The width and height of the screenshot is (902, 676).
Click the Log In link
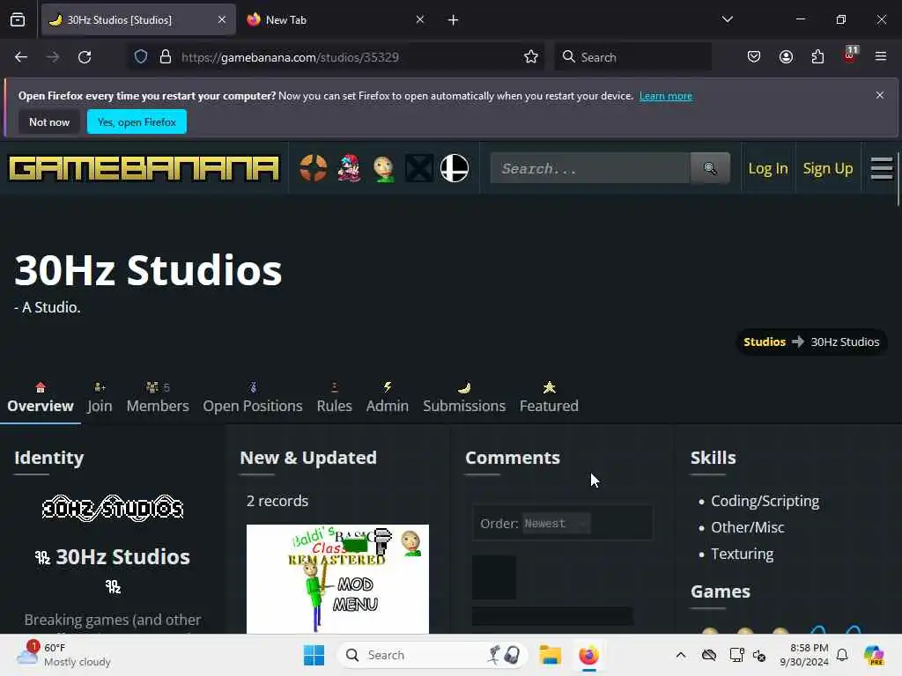tap(768, 168)
